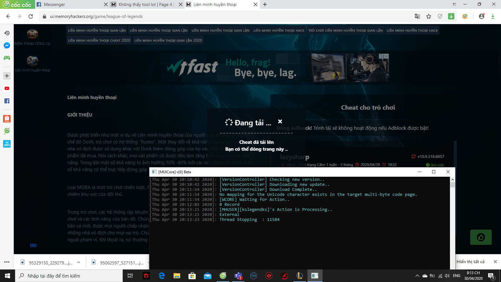
Task: Open the browser downloads arrow at far right
Action: (x=493, y=16)
